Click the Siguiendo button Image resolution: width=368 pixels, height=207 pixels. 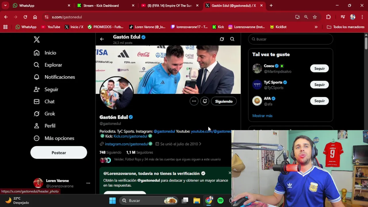coord(224,101)
